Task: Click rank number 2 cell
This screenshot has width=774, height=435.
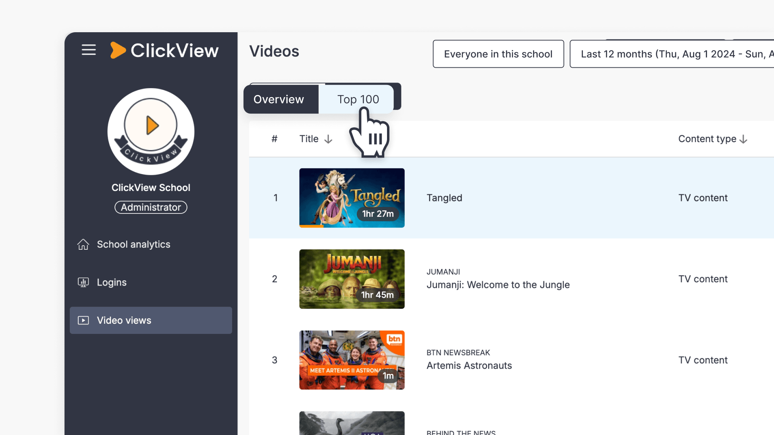Action: point(275,279)
